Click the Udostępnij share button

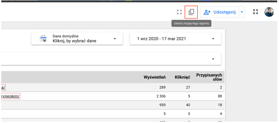pos(220,12)
